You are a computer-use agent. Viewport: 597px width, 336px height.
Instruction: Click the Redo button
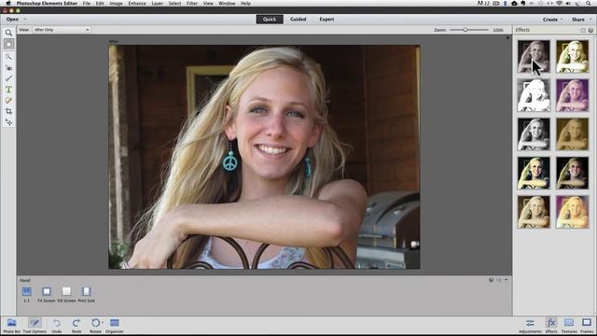(x=76, y=326)
